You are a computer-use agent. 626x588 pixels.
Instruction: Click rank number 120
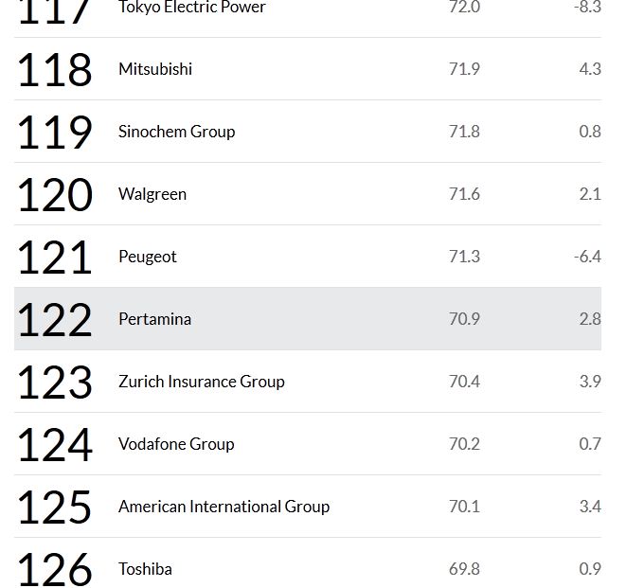(55, 195)
